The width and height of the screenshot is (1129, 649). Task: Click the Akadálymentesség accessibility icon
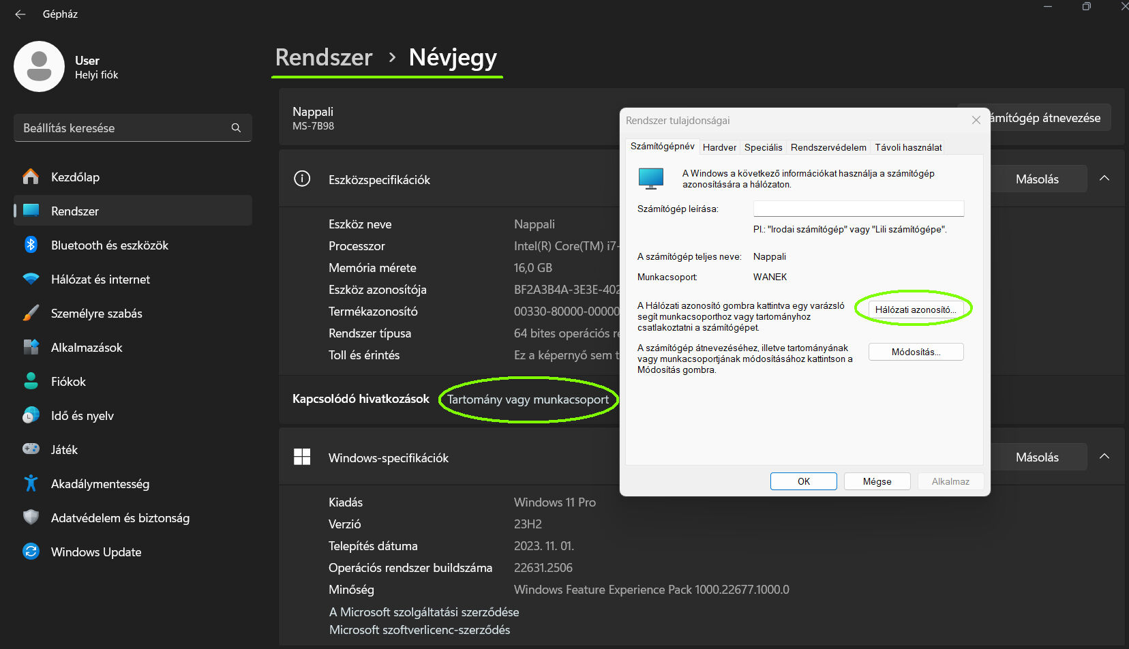pos(31,483)
